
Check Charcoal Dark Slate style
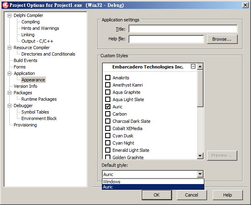click(108, 121)
